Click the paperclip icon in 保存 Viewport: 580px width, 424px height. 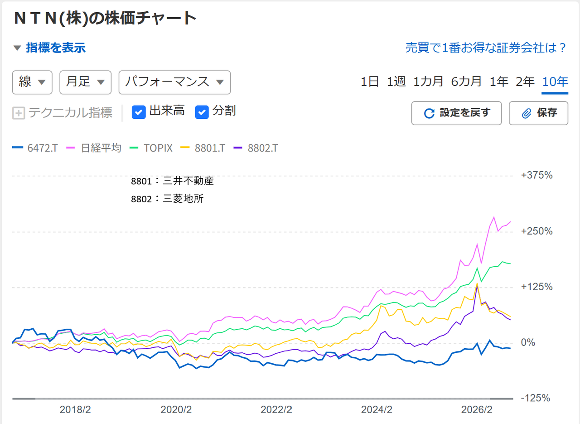tap(526, 113)
